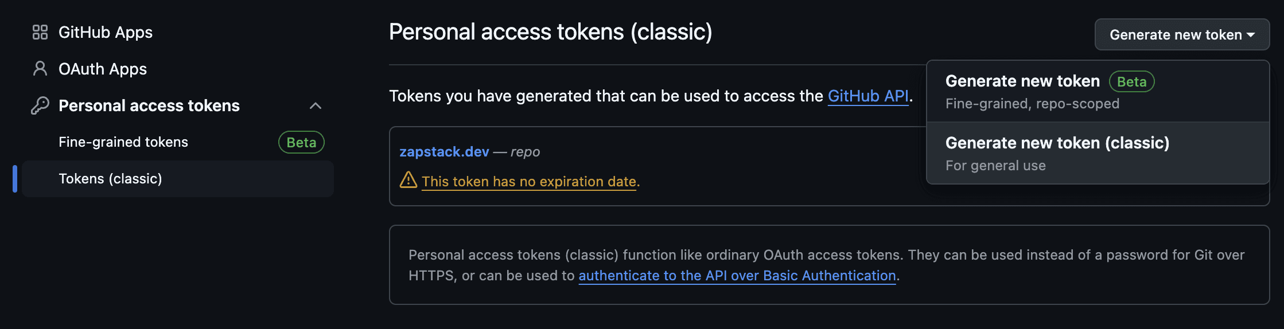The image size is (1284, 329).
Task: Follow the GitHub API link
Action: [x=868, y=96]
